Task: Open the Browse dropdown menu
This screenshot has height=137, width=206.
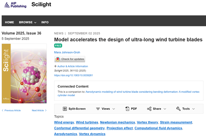Action: [x=27, y=22]
